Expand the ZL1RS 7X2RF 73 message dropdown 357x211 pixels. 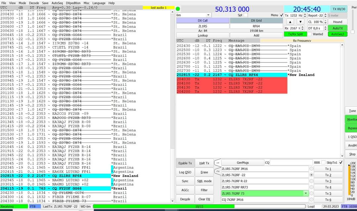tap(306, 193)
